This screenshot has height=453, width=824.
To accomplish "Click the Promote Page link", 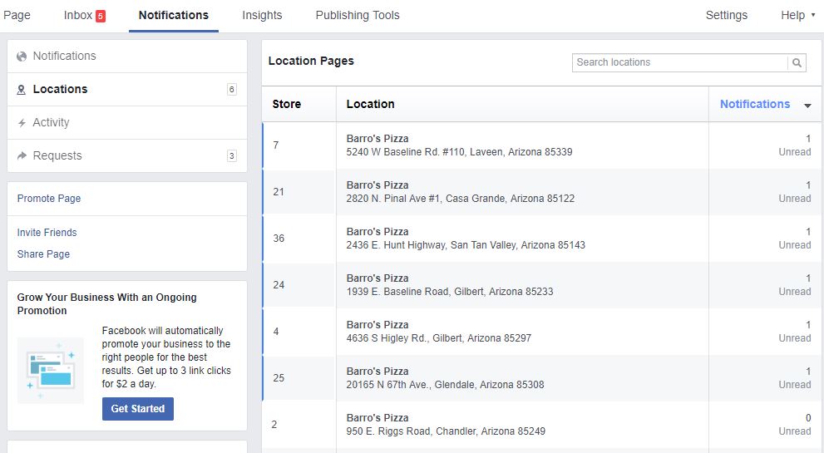I will coord(49,199).
